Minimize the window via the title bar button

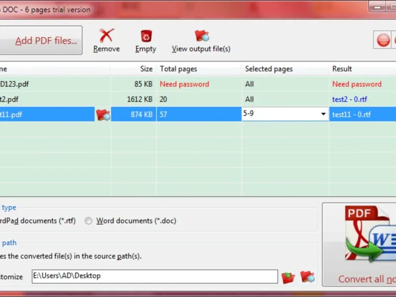pos(377,7)
